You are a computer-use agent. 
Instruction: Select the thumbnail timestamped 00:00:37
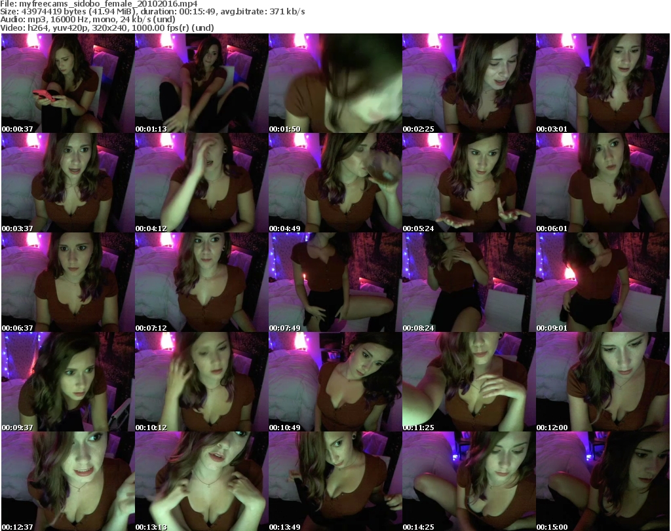[67, 83]
